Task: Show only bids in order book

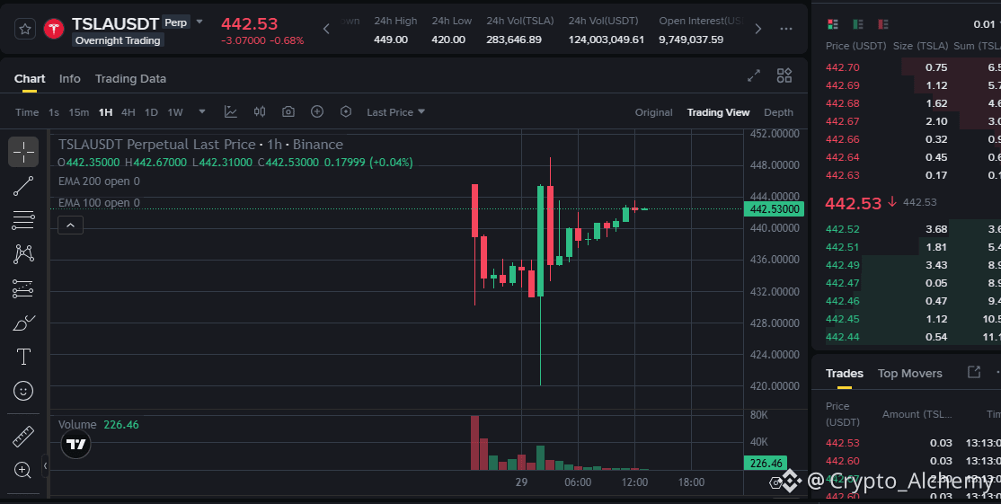Action: pyautogui.click(x=858, y=24)
